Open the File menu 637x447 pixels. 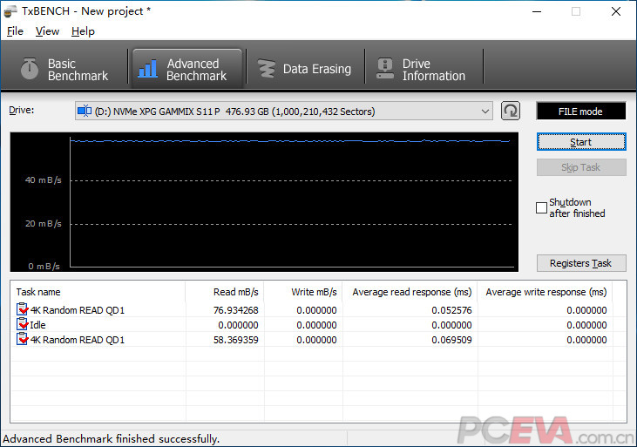(x=15, y=31)
